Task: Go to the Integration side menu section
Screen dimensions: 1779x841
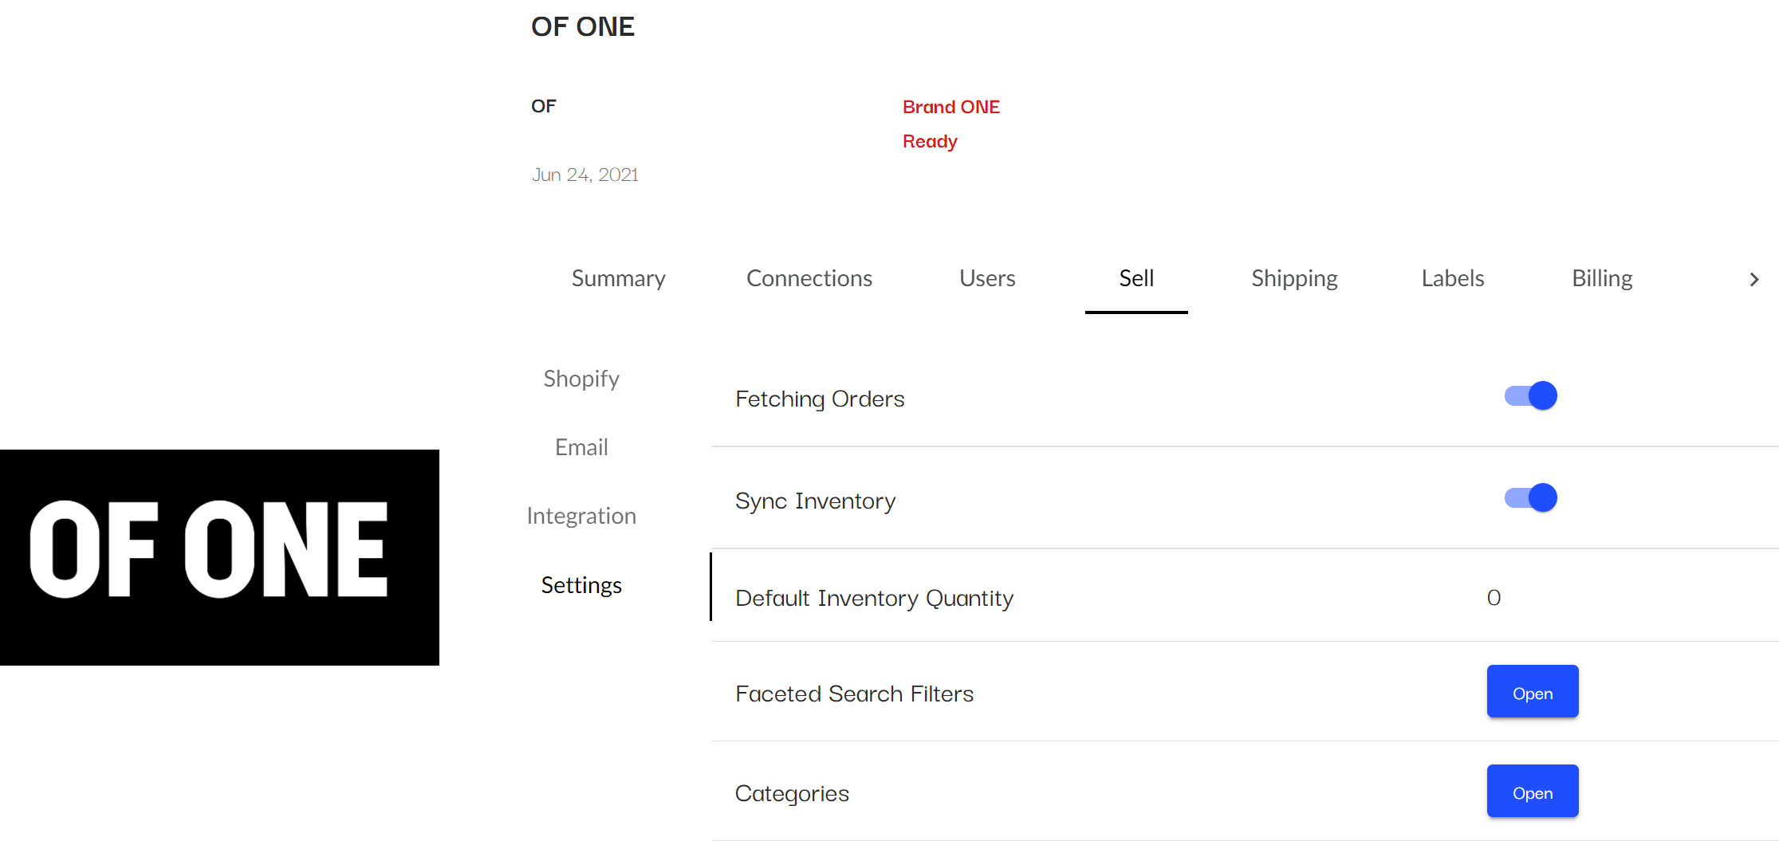Action: pyautogui.click(x=581, y=516)
